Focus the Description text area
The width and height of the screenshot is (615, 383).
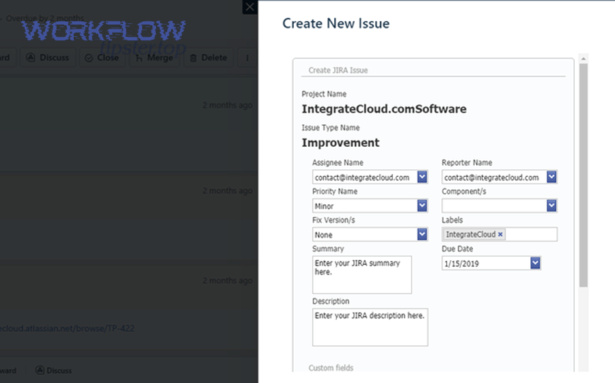point(370,327)
